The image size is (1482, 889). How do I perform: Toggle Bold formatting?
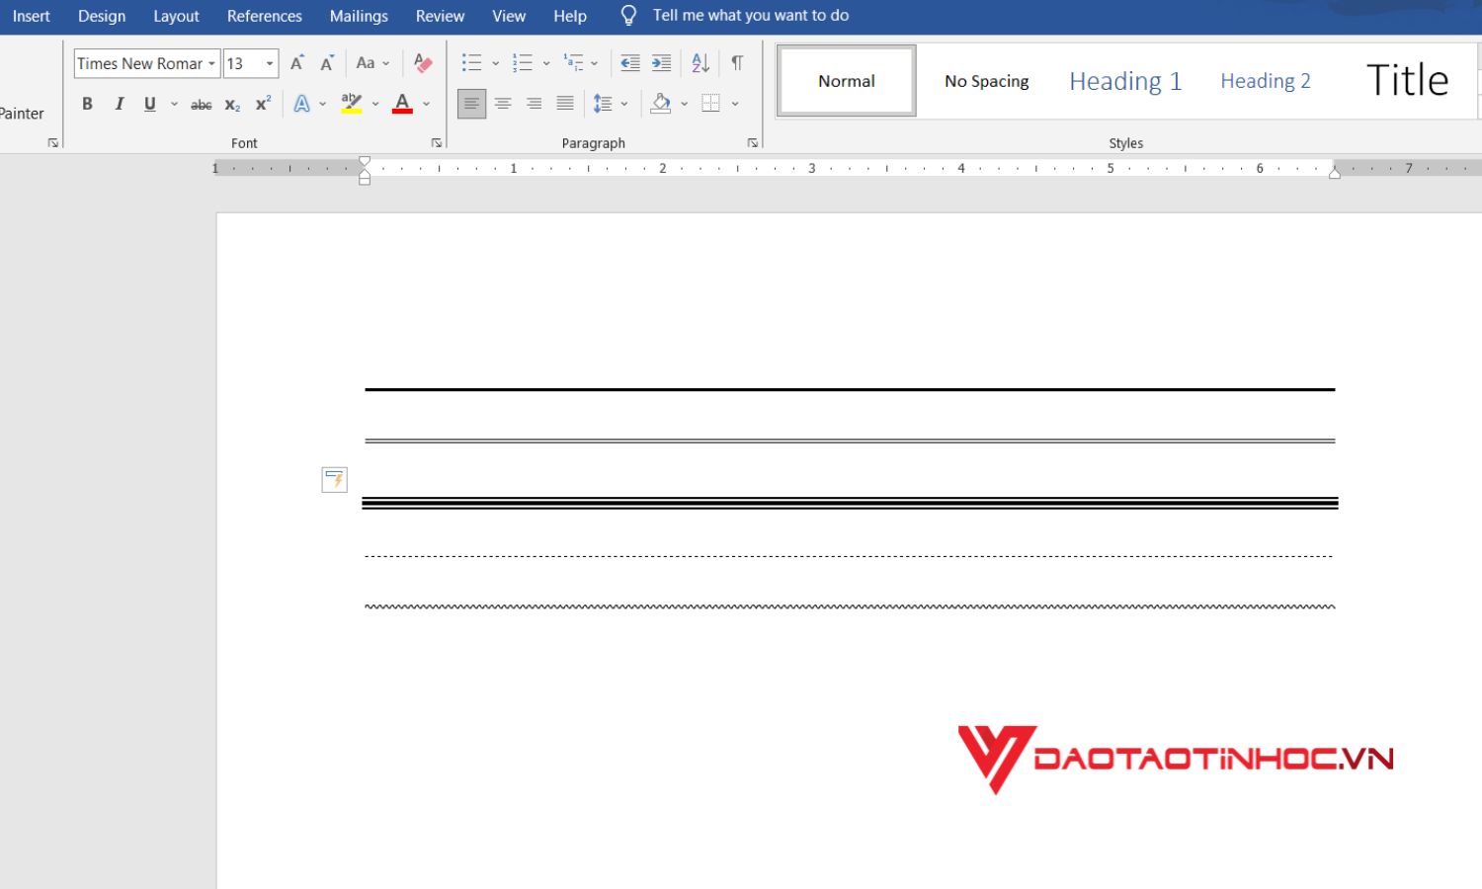click(x=87, y=103)
